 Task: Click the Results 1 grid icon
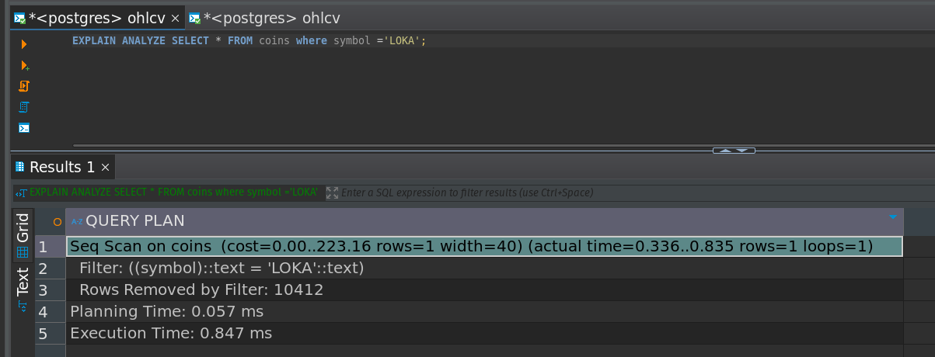tap(20, 167)
